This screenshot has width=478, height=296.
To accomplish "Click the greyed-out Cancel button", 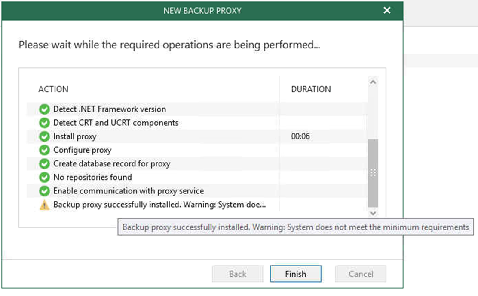I will (361, 274).
